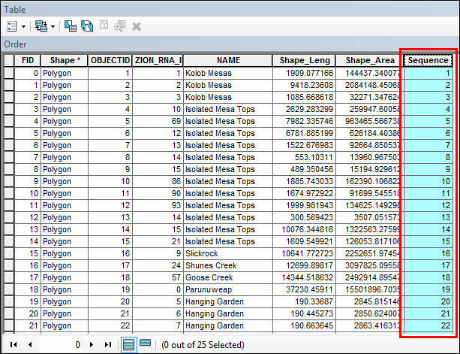This screenshot has width=460, height=354.
Task: Select the Shape * column header
Action: pos(65,60)
